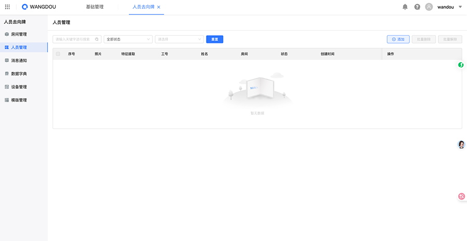Open the notification bell
Image resolution: width=467 pixels, height=241 pixels.
405,7
